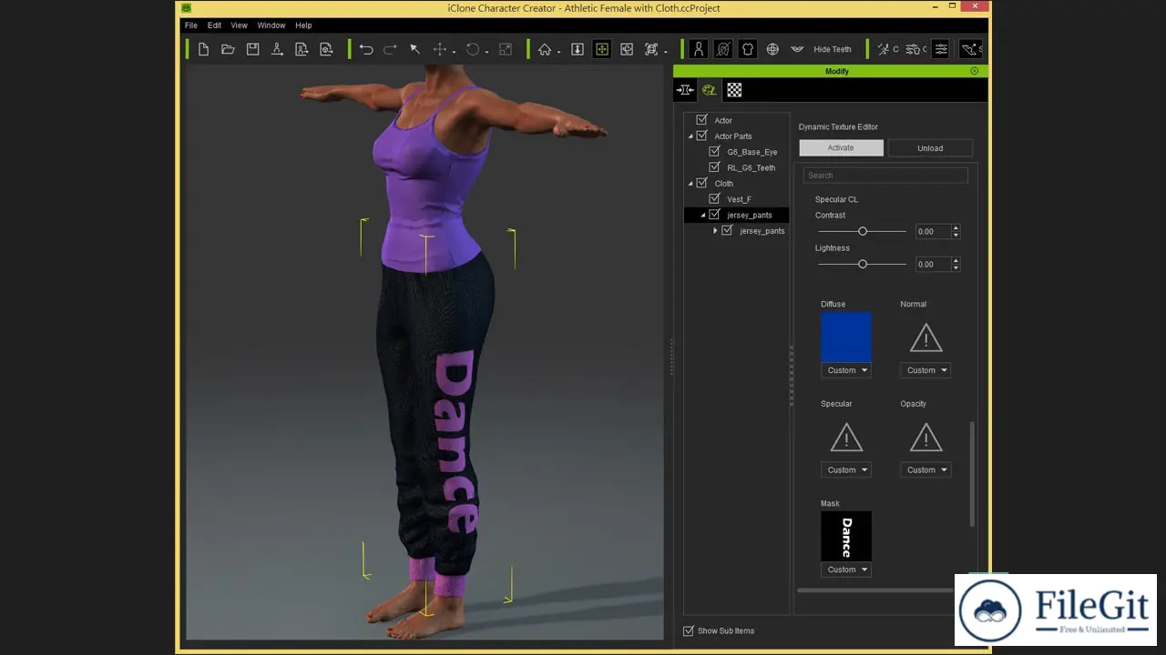Viewport: 1166px width, 655px height.
Task: Click the app logo icon in title bar
Action: coord(187,8)
